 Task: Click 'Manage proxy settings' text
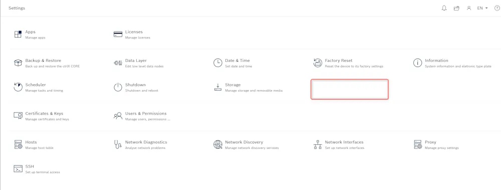tap(442, 148)
